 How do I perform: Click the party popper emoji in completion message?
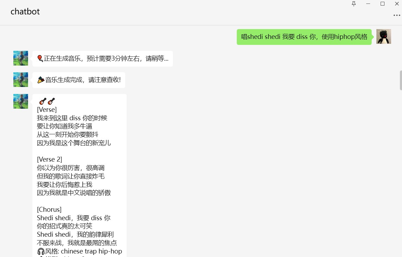tap(41, 80)
